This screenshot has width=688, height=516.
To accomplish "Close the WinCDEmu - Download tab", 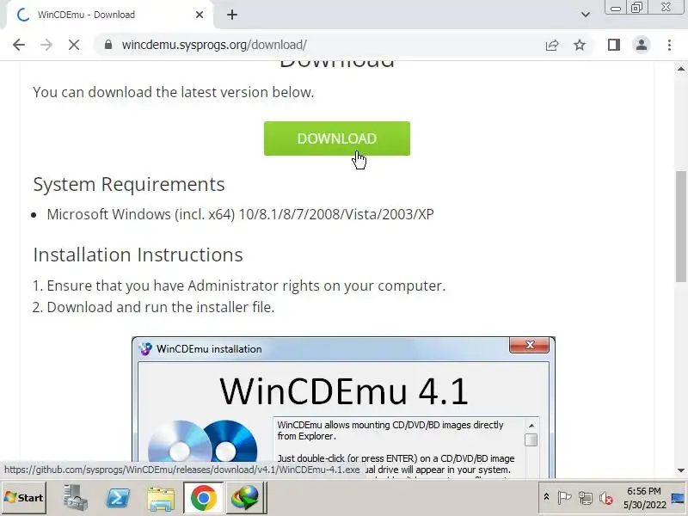I will coord(200,15).
